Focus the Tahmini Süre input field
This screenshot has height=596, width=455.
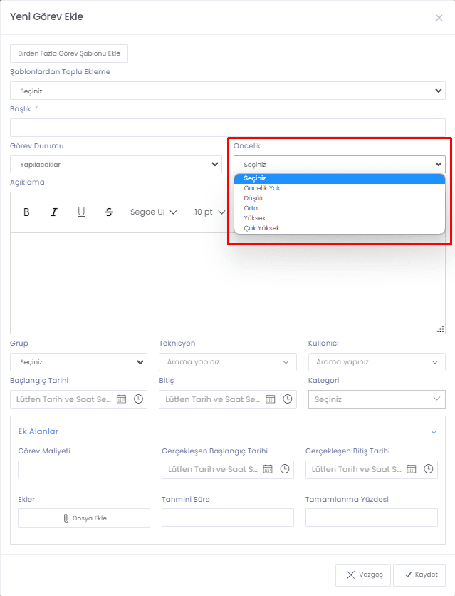coord(228,518)
